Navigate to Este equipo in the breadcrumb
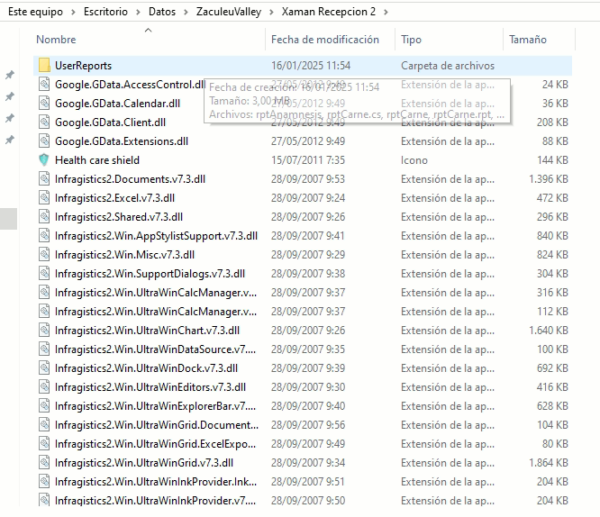Screen dimensions: 600x517 (x=34, y=12)
